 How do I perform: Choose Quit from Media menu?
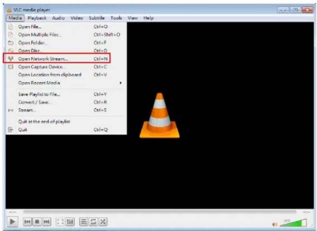pos(66,130)
